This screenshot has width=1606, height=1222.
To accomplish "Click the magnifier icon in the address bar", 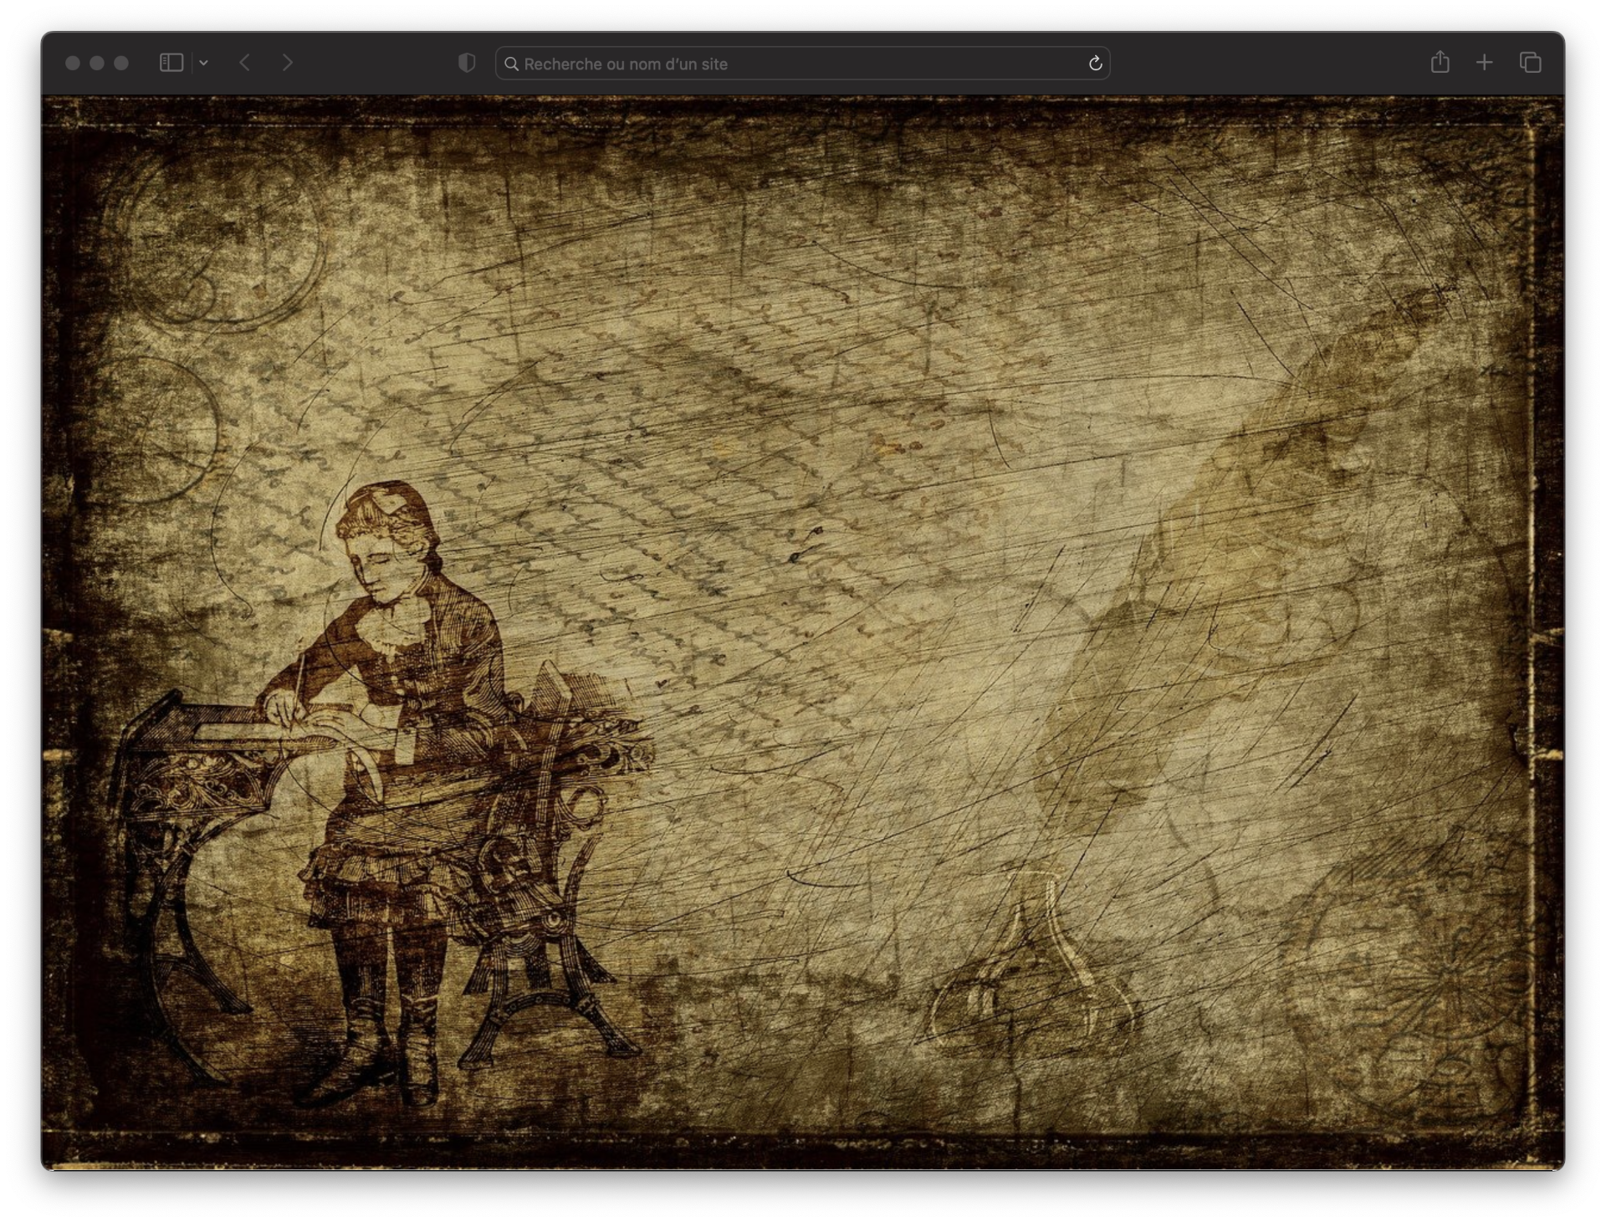I will click(511, 64).
